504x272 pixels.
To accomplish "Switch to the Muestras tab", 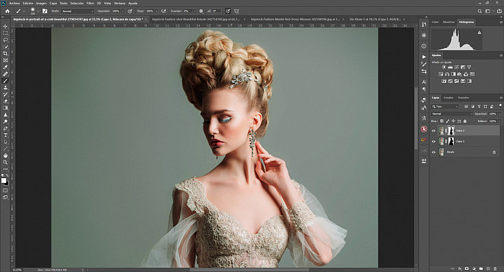I will click(x=448, y=22).
